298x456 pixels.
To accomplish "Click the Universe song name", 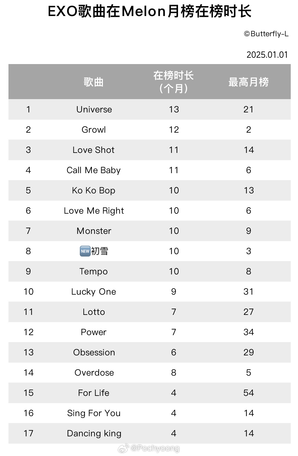I will [94, 109].
